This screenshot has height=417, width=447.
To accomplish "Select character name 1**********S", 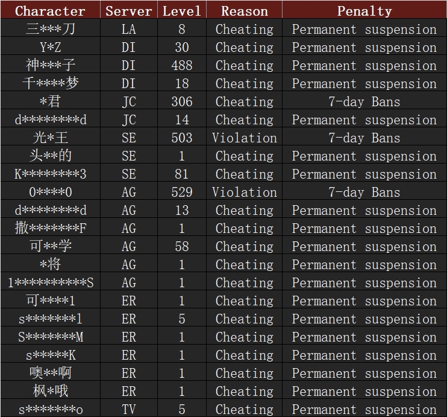I will 50,282.
